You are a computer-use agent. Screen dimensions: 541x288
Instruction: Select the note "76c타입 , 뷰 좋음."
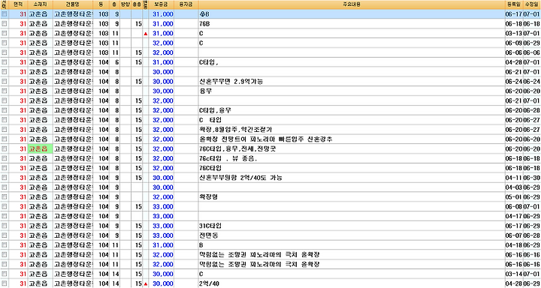(x=228, y=159)
